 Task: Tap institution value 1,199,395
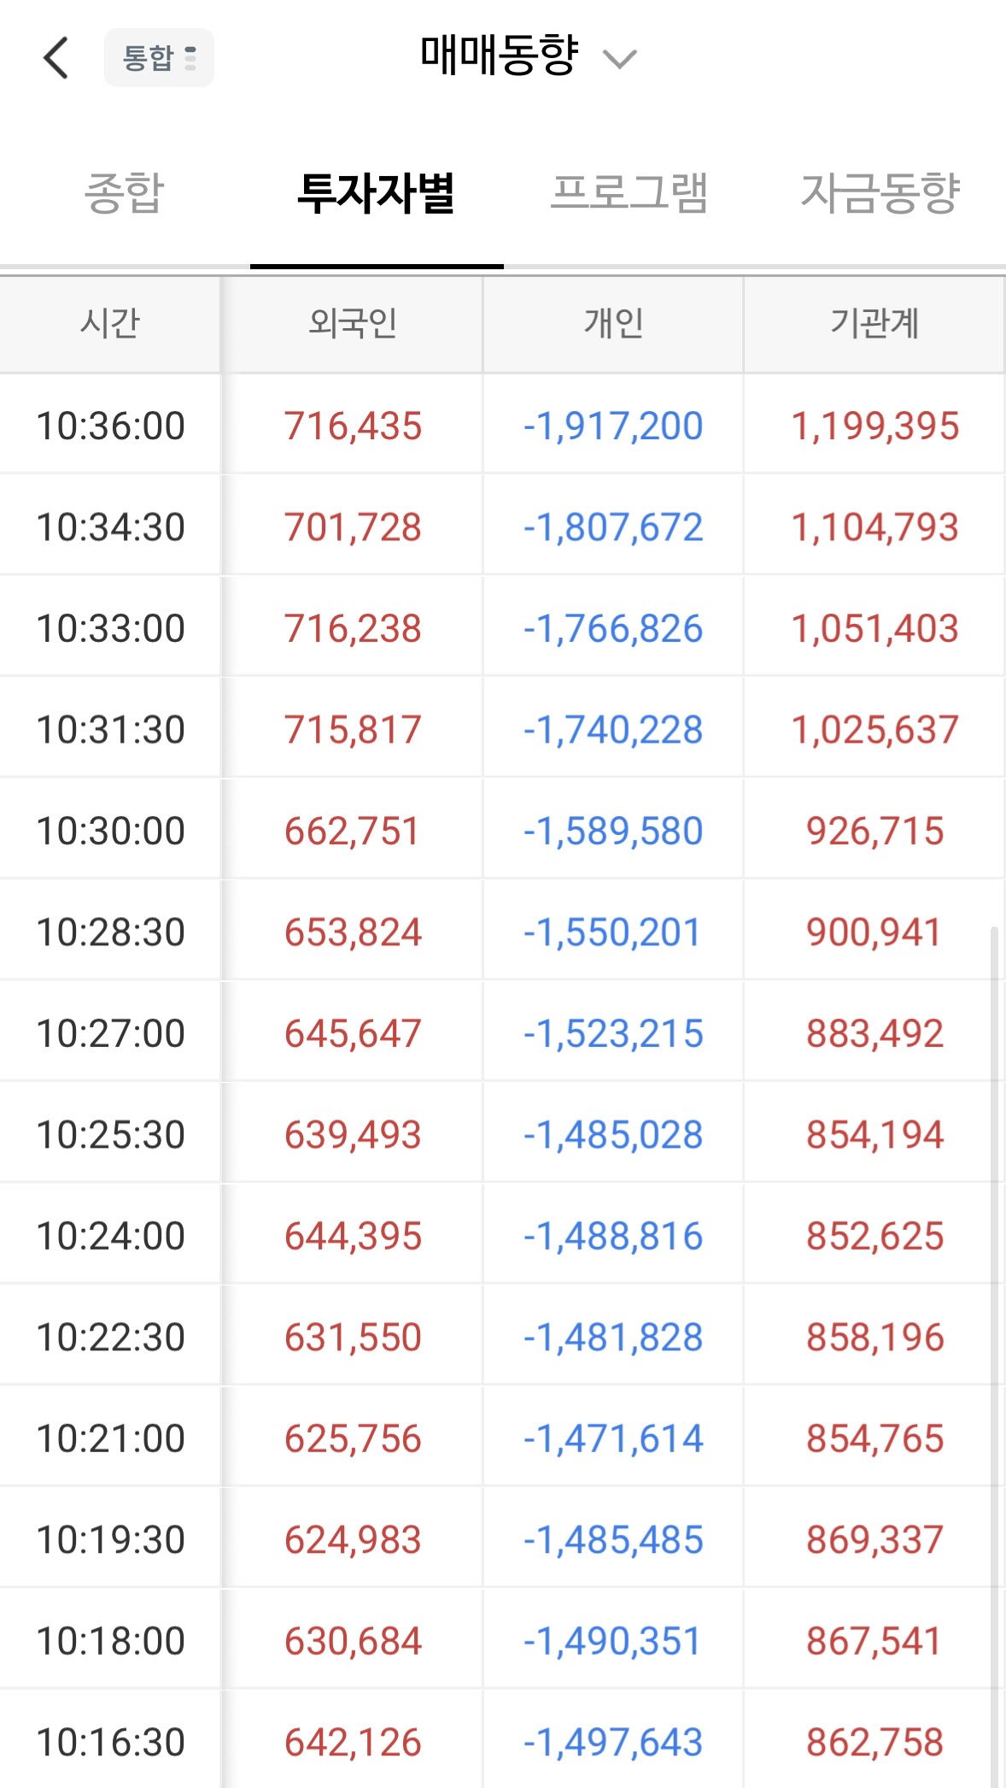click(875, 426)
